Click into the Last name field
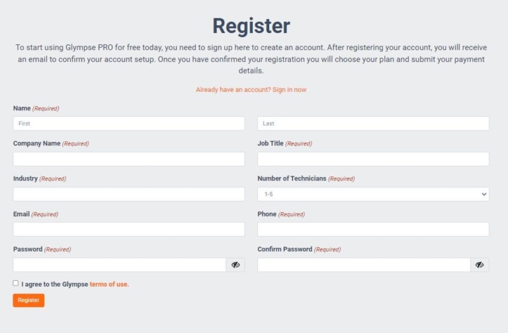This screenshot has height=333, width=508. [x=373, y=124]
